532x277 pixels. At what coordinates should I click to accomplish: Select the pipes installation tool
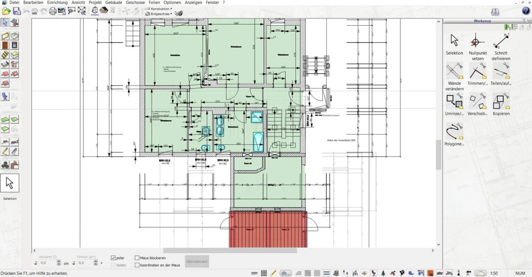pos(14,165)
